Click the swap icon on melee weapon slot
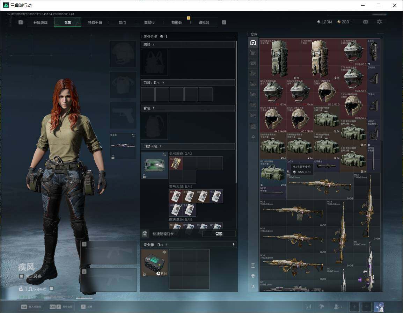Viewport: 403px width, 313px height. [133, 136]
